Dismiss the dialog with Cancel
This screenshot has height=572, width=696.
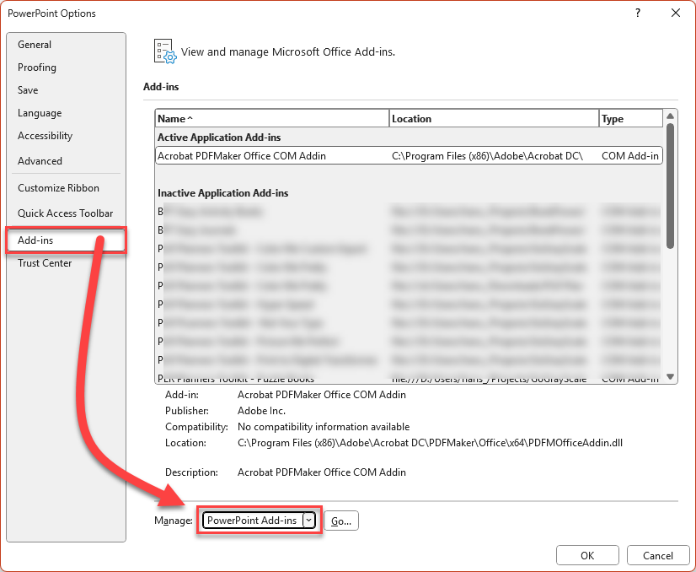pos(658,555)
